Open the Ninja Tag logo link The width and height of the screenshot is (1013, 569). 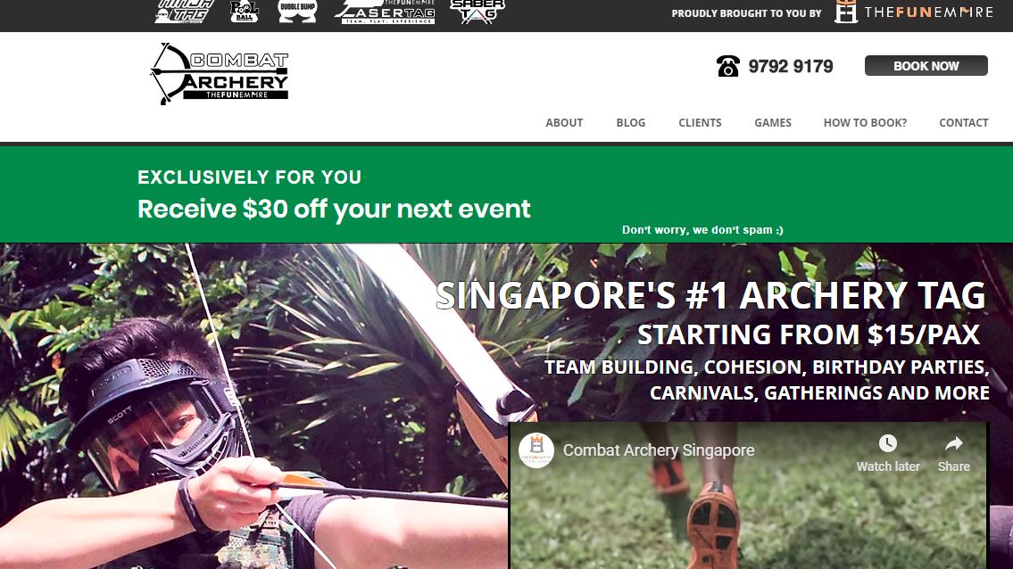[x=185, y=12]
